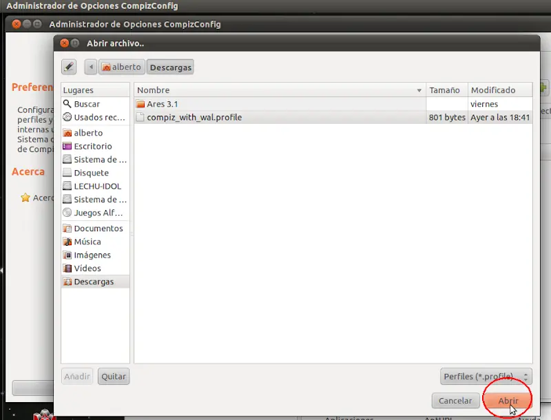
Task: Click the disc icon beside Juegos Alf
Action: pos(67,213)
